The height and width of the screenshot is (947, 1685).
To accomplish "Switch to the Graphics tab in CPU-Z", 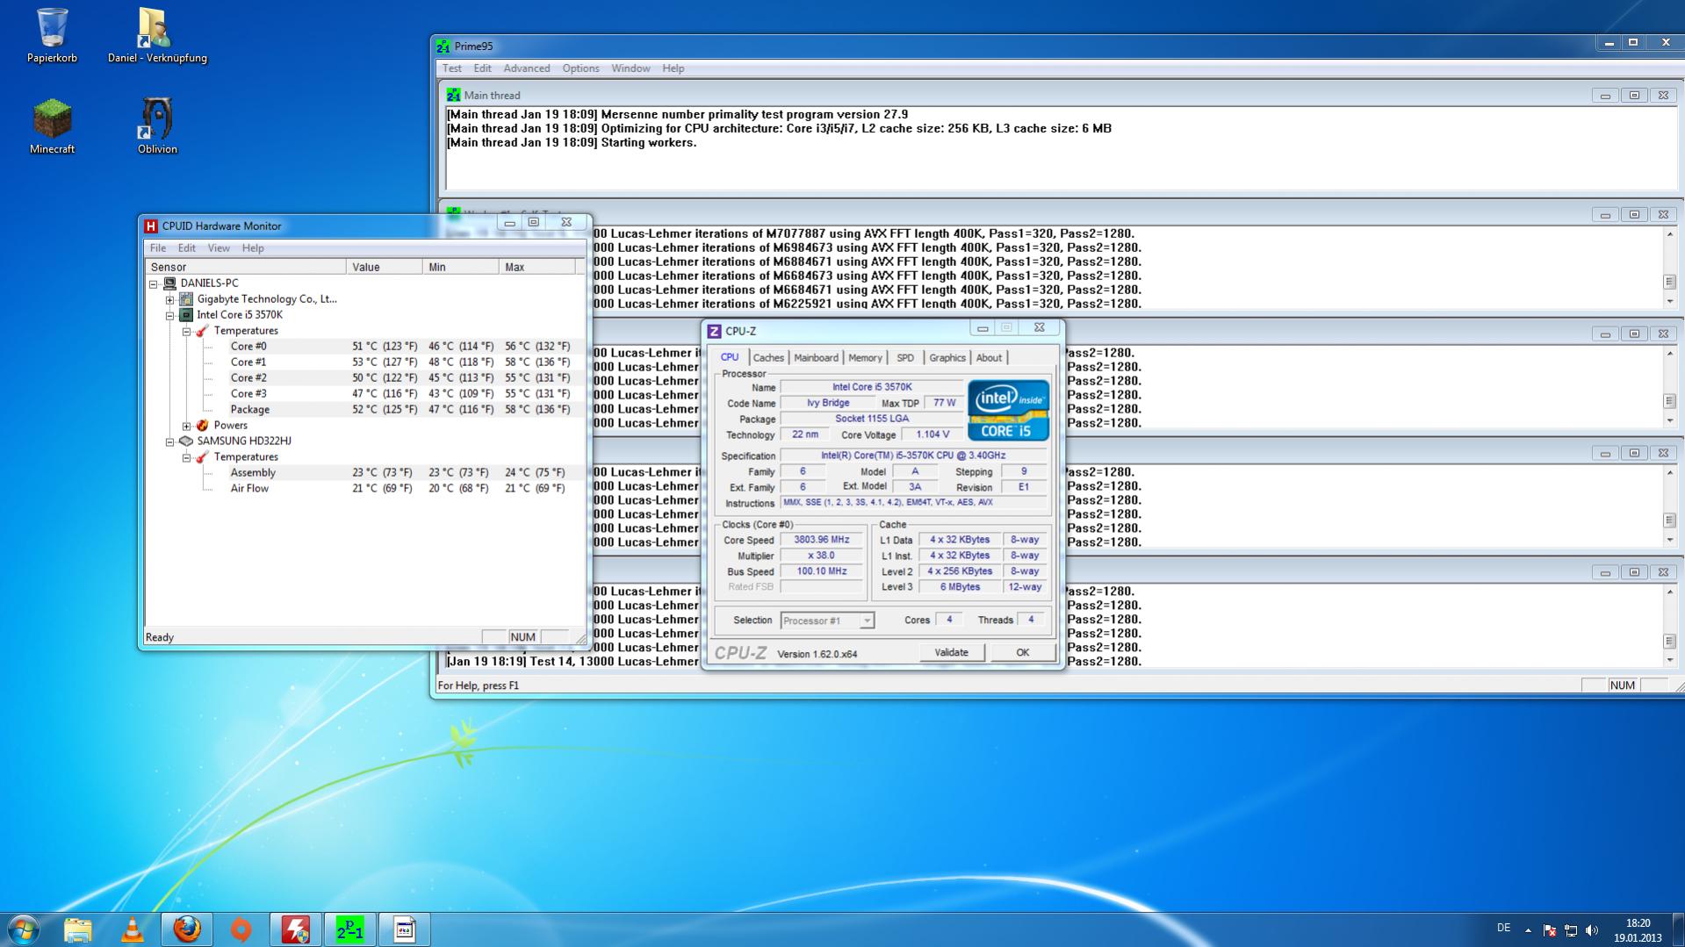I will coord(947,357).
